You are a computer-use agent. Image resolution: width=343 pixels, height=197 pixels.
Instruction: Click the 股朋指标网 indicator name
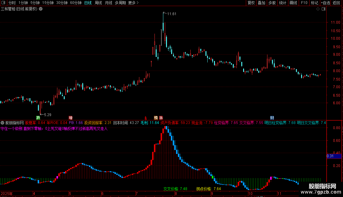coord(15,123)
